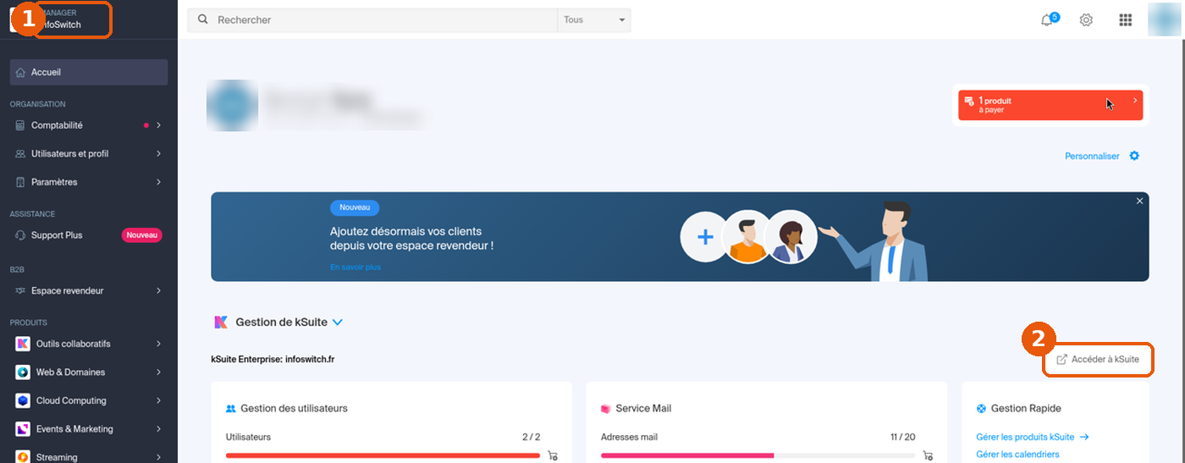Click the kSuite logo beside Gestion de kSuite

pos(220,322)
